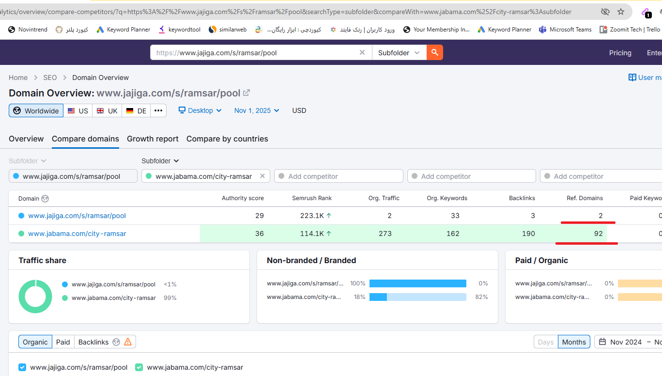The width and height of the screenshot is (662, 376).
Task: Expand the Subfolder dropdown in search bar
Action: [399, 53]
